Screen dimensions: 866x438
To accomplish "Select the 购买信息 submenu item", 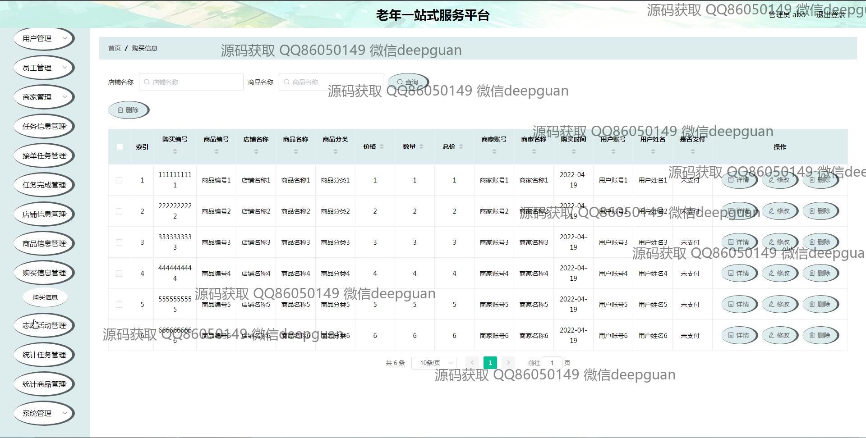I will (x=45, y=297).
